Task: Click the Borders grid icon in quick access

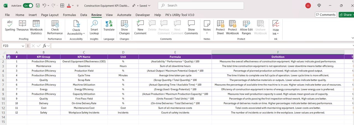Action: click(62, 6)
